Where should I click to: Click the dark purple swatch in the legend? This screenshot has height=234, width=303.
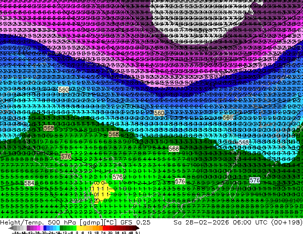click(28, 228)
